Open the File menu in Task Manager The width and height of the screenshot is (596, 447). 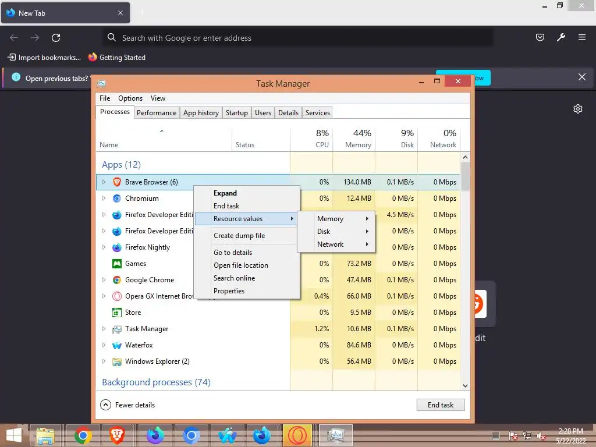(105, 98)
